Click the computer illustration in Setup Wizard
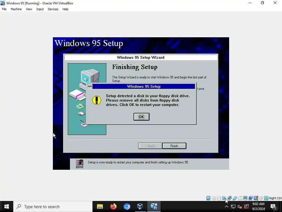 click(87, 99)
